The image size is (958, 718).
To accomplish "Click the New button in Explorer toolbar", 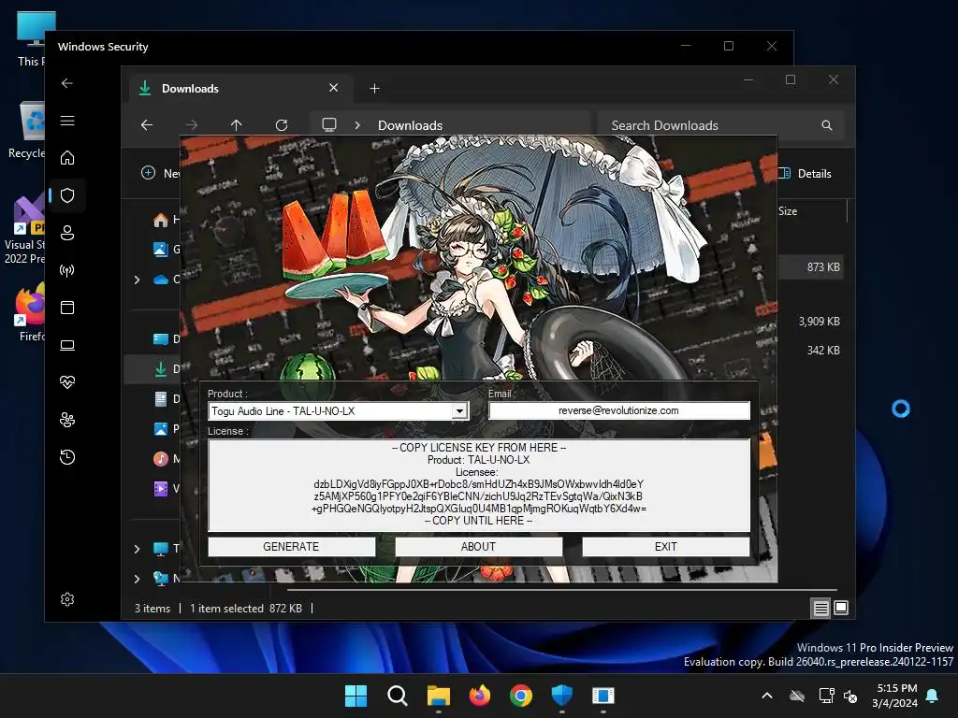I will [160, 173].
